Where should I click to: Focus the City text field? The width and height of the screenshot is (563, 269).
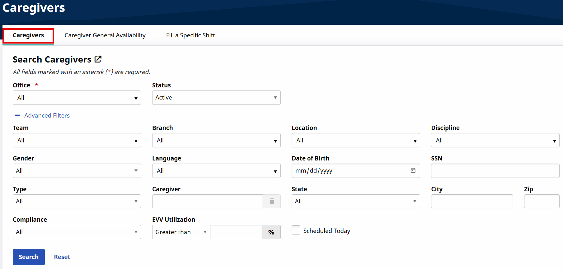[472, 201]
